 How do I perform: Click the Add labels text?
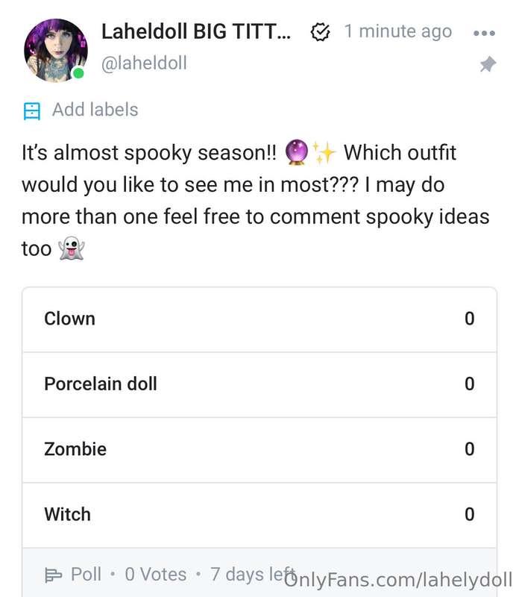pos(95,110)
